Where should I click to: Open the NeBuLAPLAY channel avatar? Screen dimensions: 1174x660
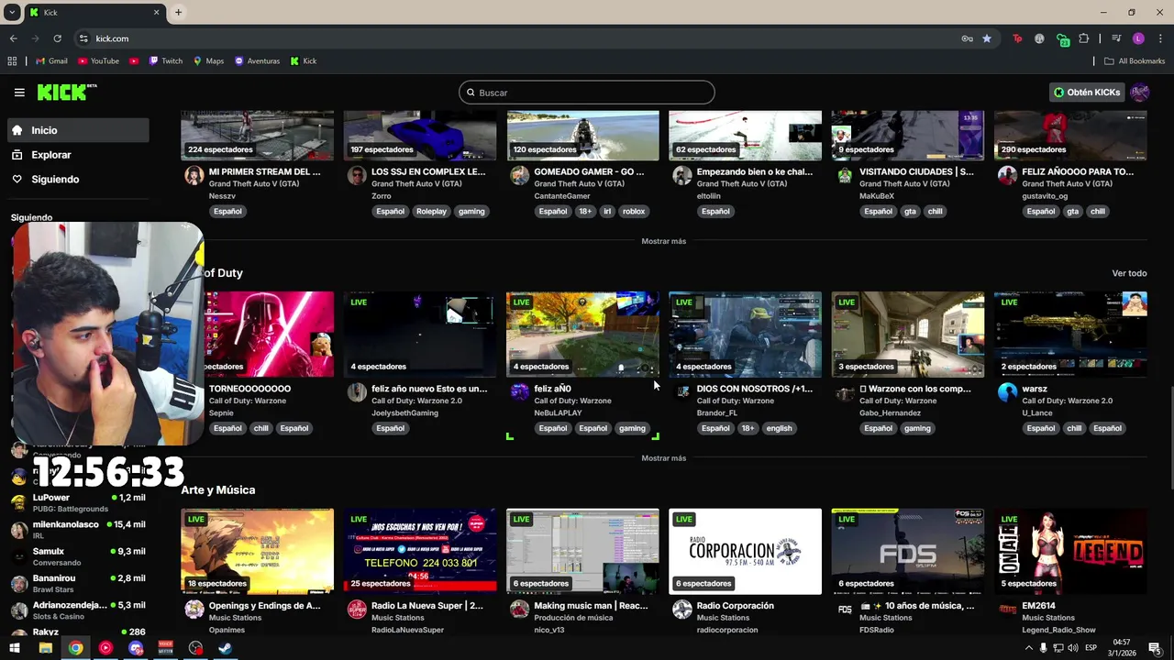(x=519, y=392)
